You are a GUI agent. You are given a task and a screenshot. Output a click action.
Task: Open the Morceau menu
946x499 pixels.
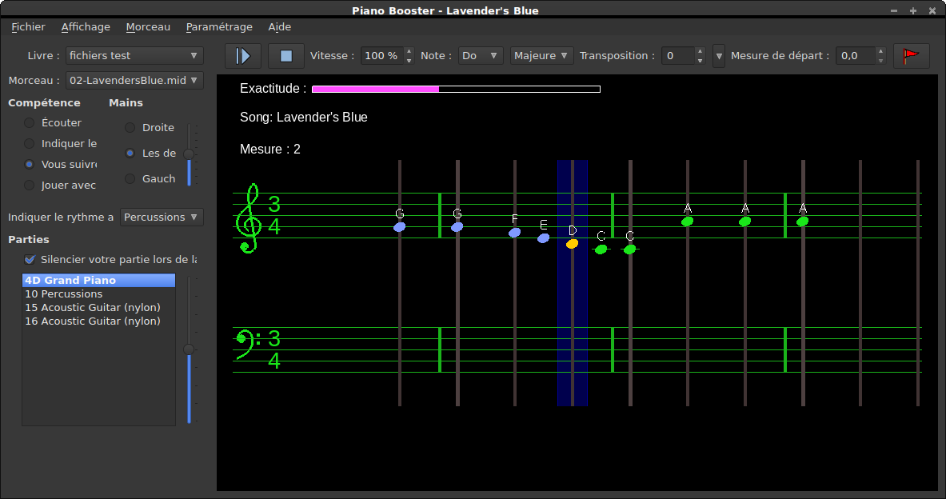point(148,26)
